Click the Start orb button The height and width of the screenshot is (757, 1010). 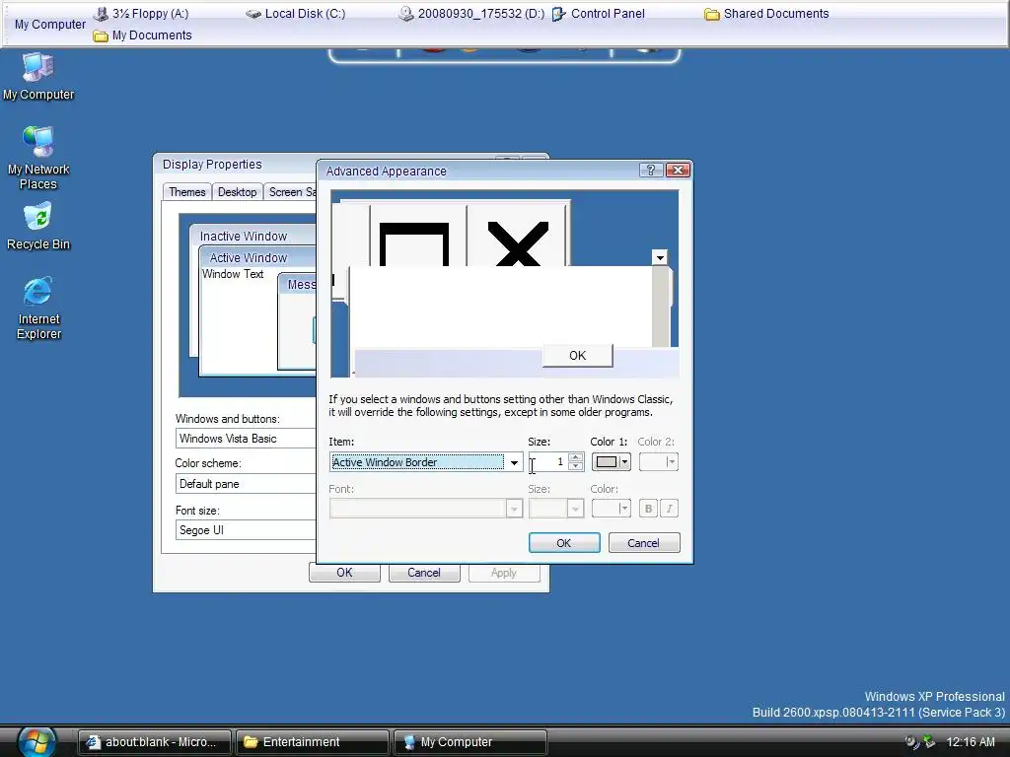tap(36, 741)
